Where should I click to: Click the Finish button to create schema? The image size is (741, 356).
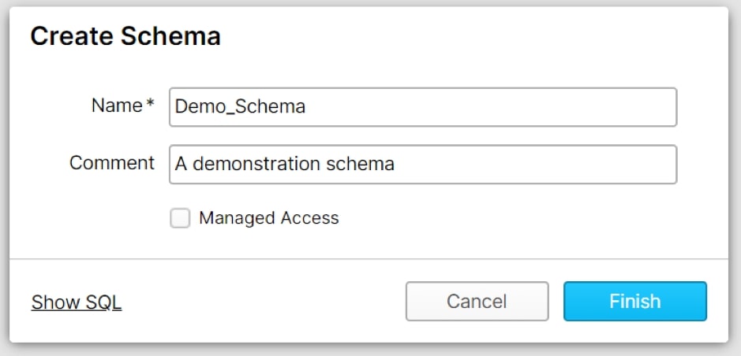[634, 302]
